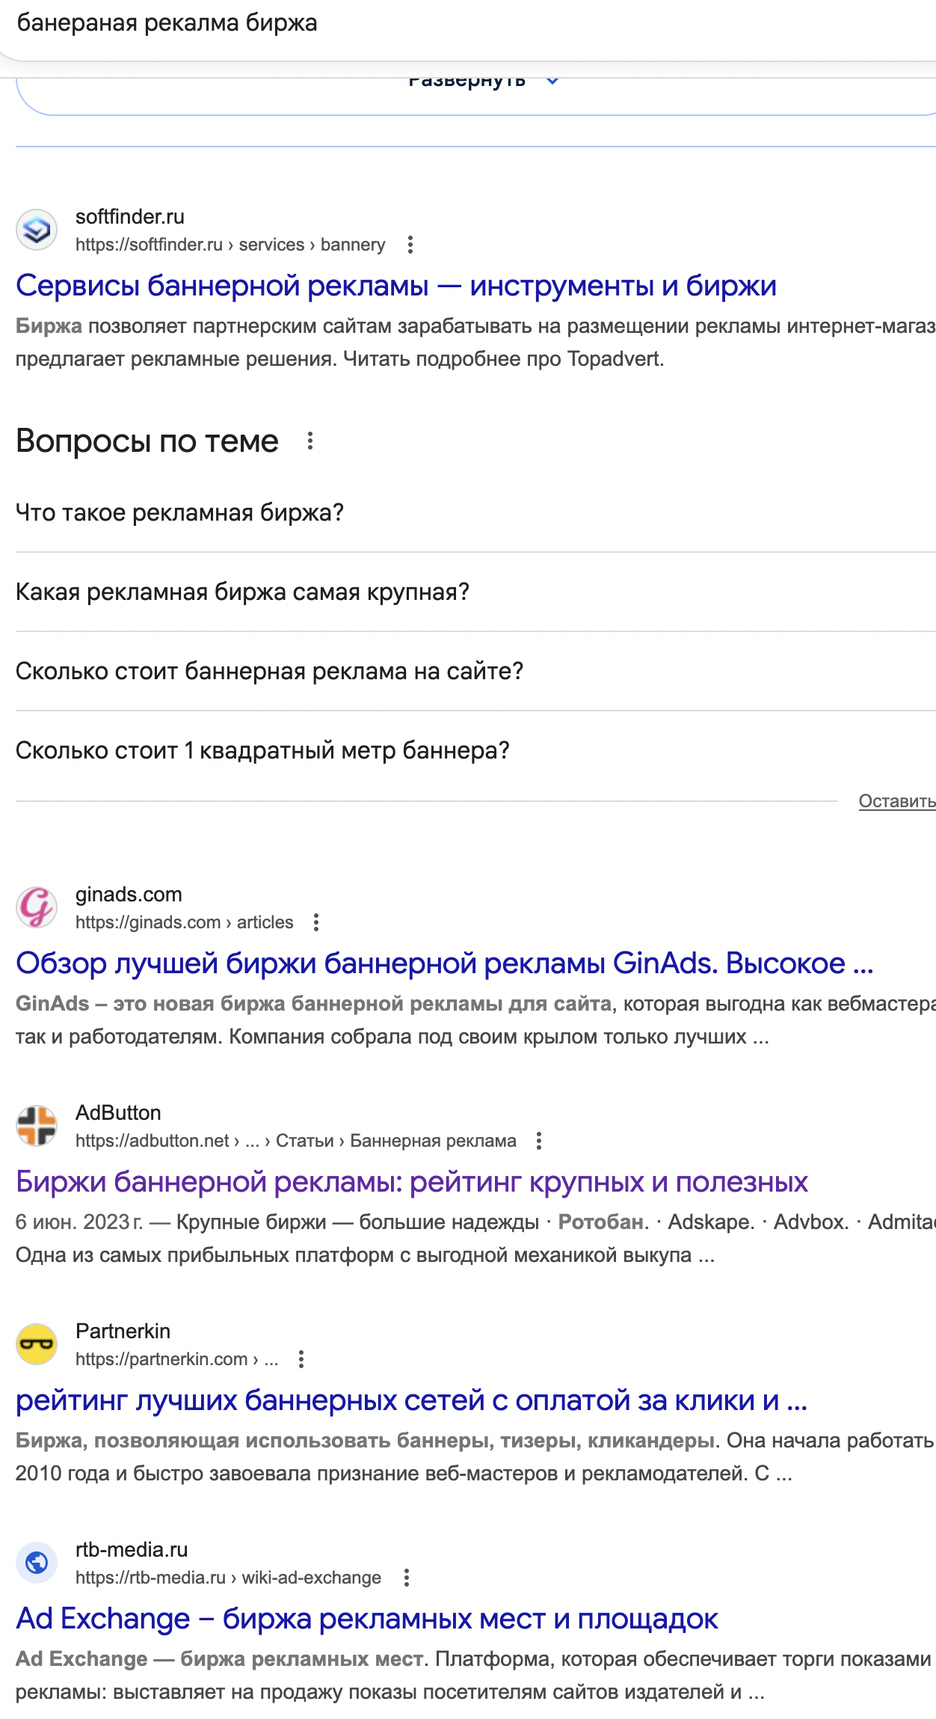Open the three-dot menu next to ginads.com URL
Image resolution: width=936 pixels, height=1719 pixels.
(316, 922)
